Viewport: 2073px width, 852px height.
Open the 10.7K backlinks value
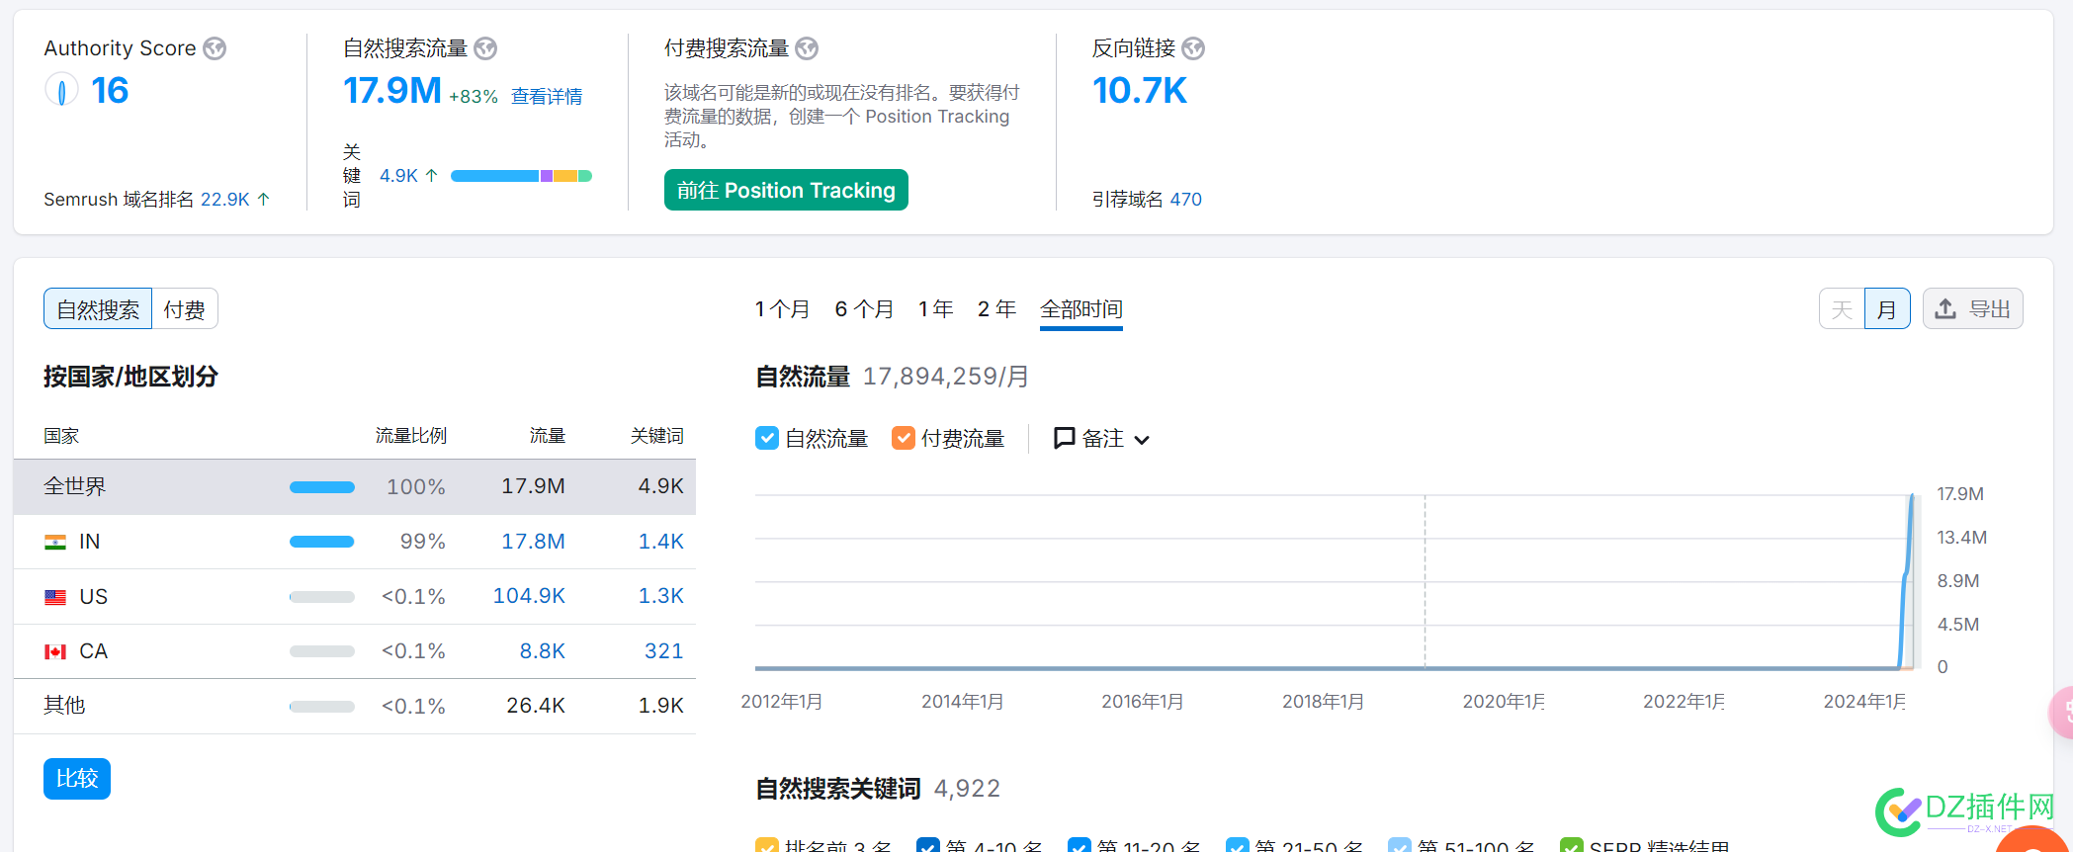[x=1140, y=91]
